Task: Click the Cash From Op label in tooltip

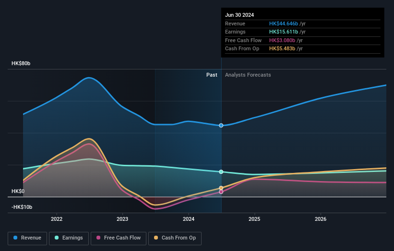Action: coord(242,49)
